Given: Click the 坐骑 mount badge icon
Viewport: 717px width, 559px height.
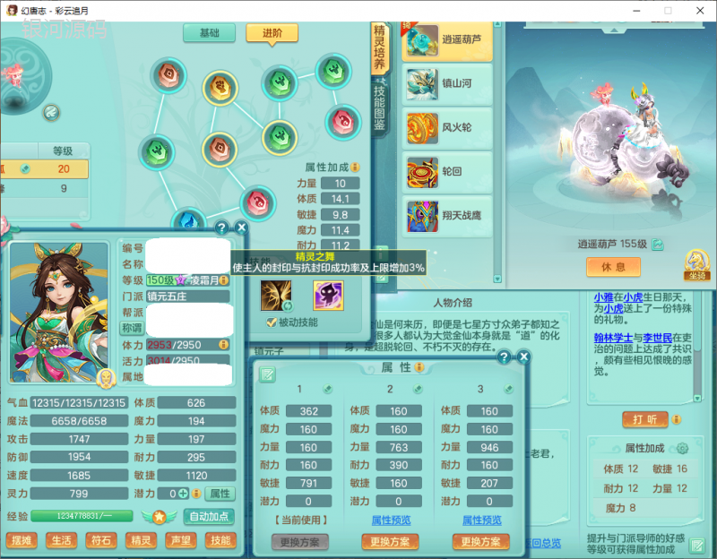Looking at the screenshot, I should tap(697, 262).
